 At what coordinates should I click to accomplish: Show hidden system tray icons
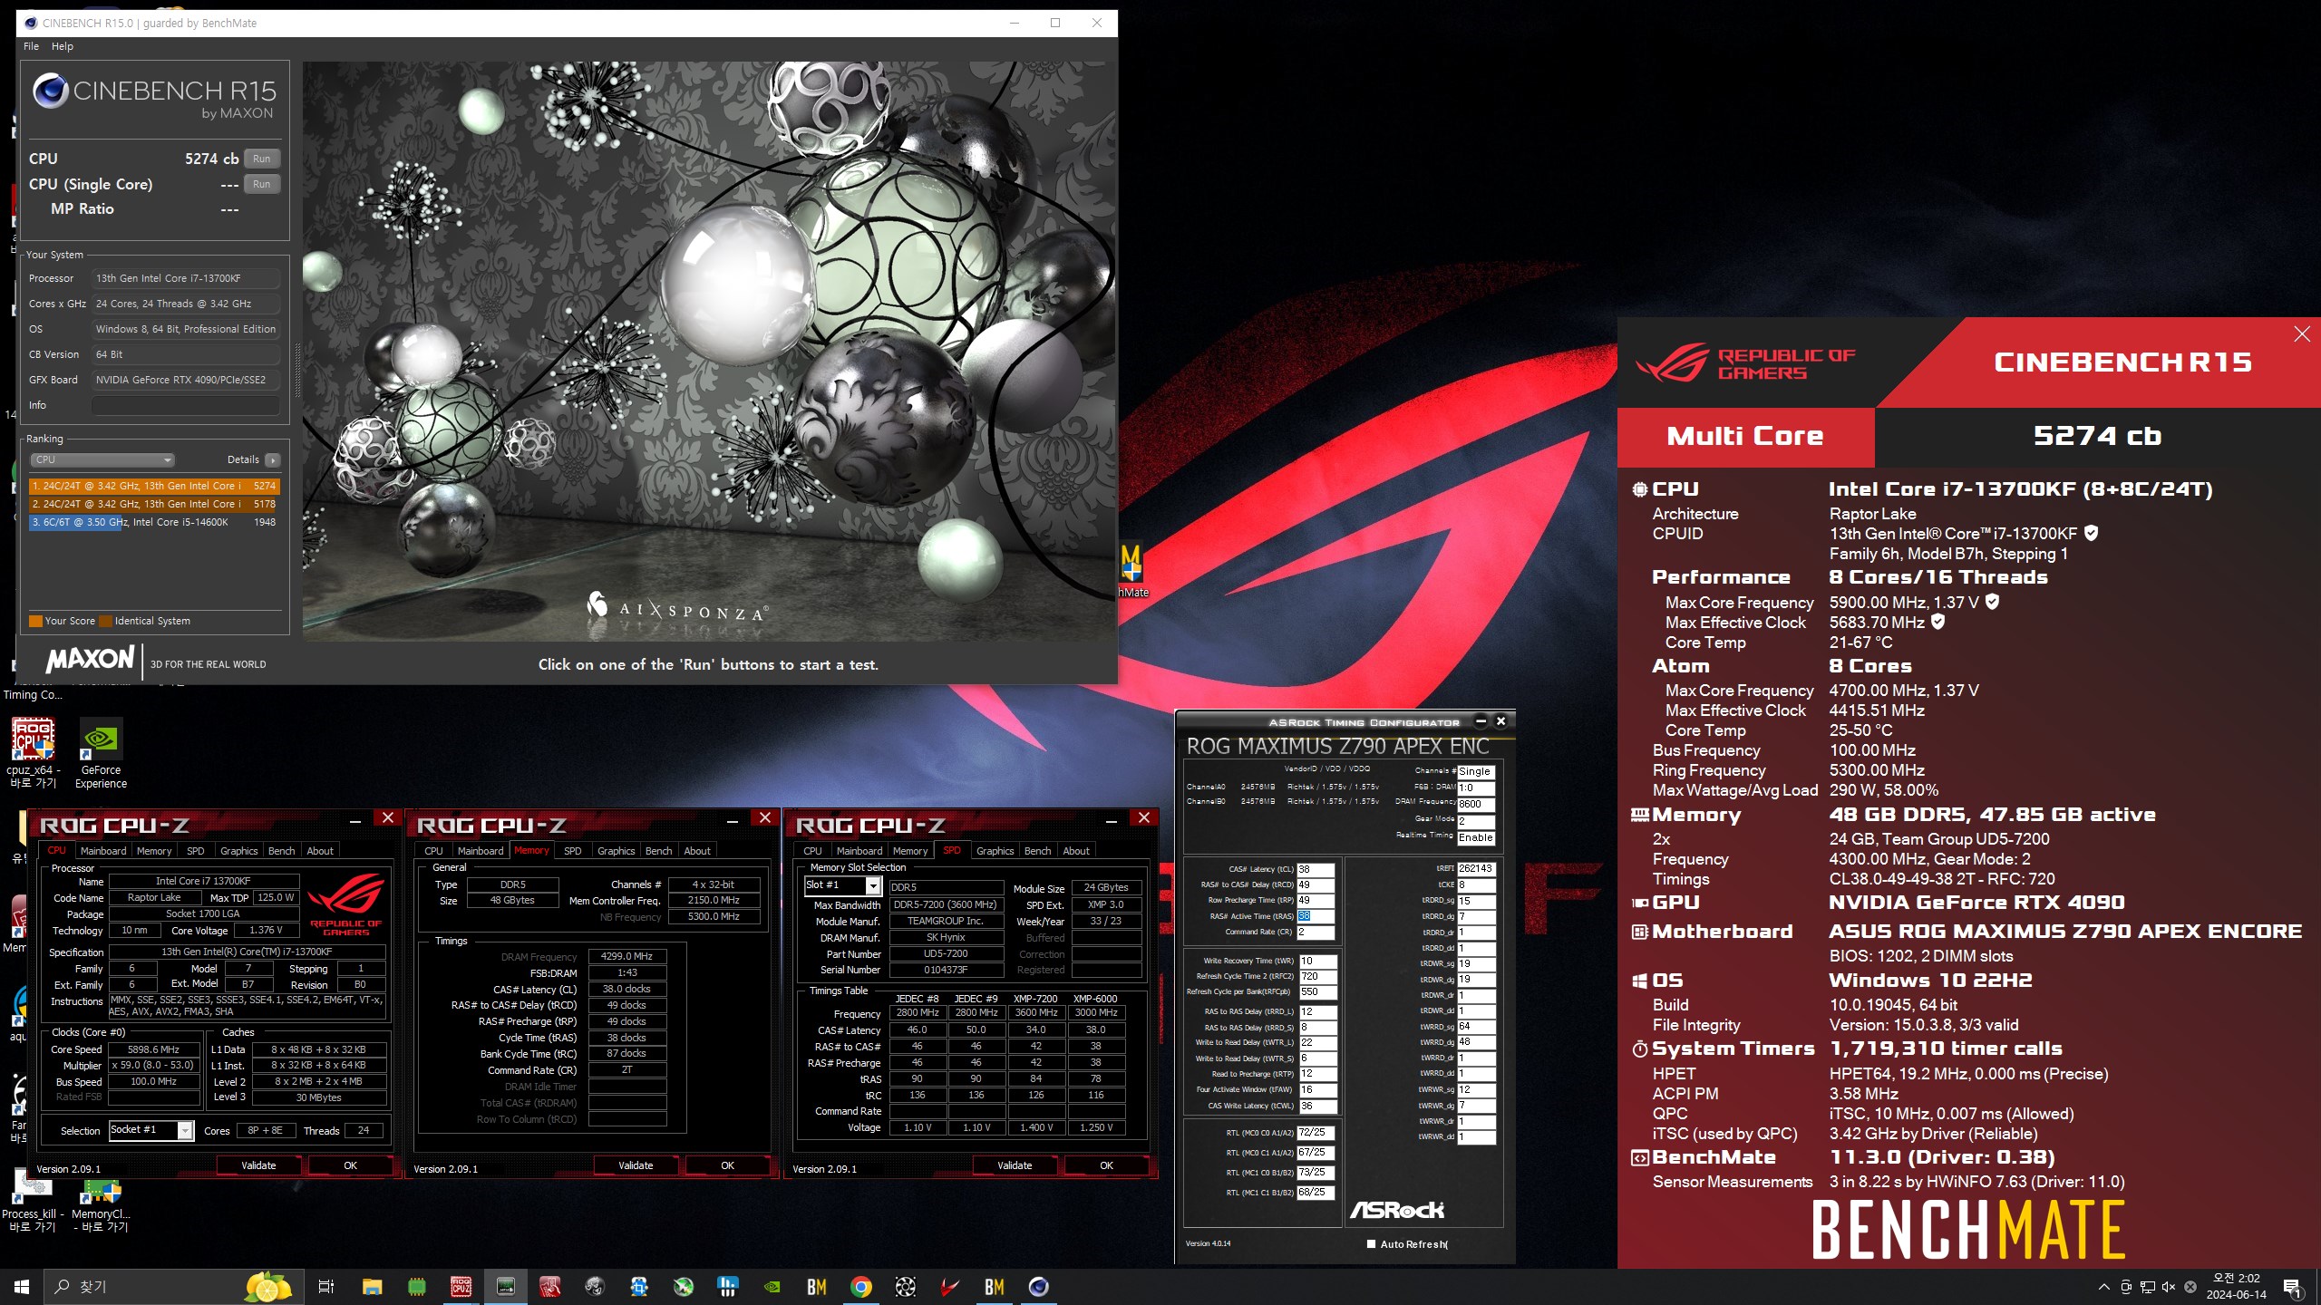pyautogui.click(x=2103, y=1287)
